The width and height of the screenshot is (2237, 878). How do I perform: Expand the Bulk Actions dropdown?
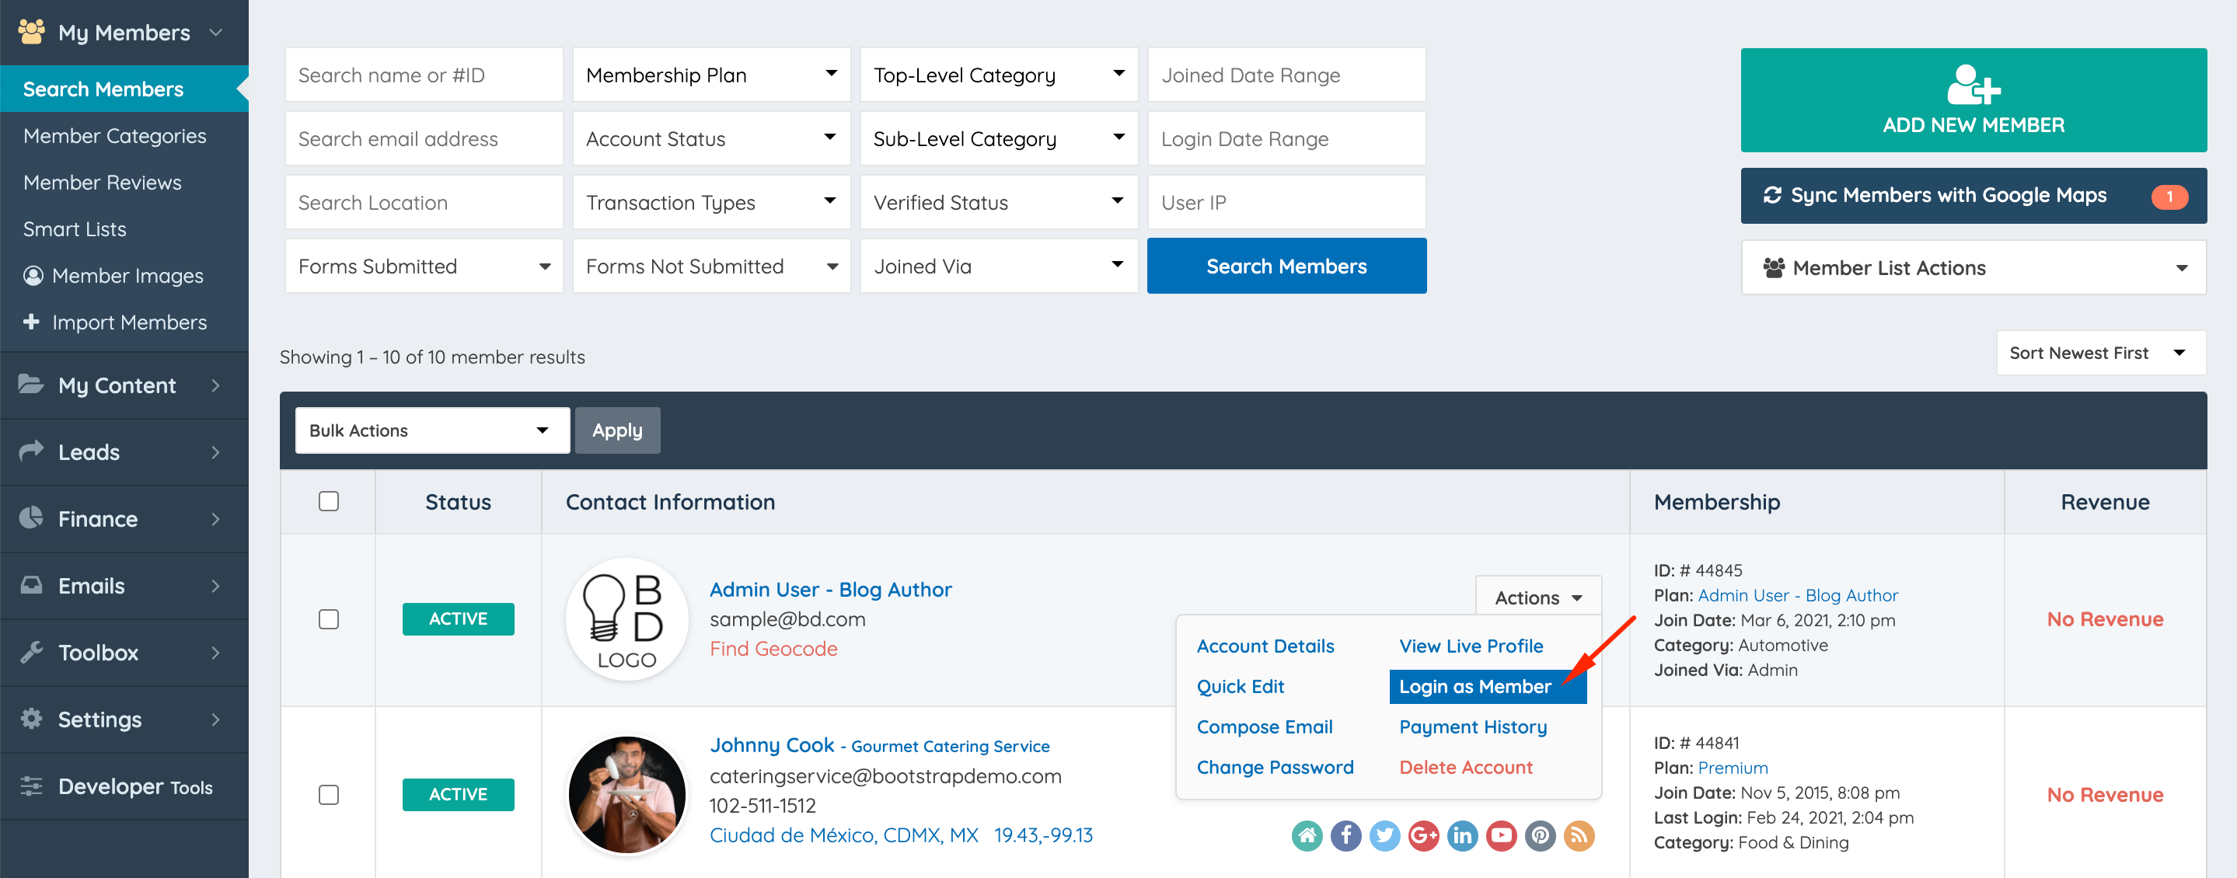coord(431,430)
